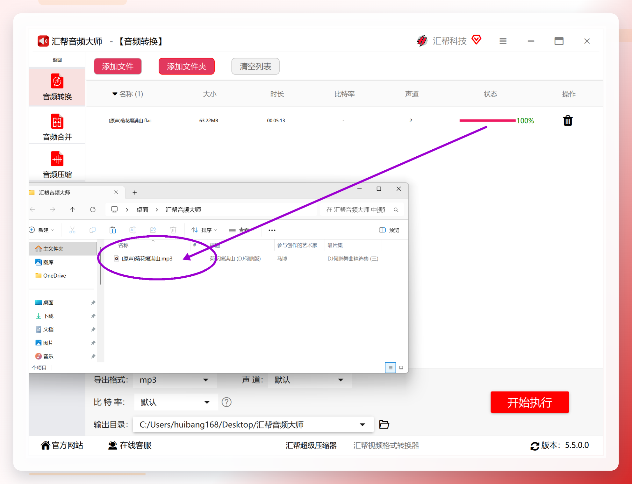Click the 添加文件 button

coord(118,66)
